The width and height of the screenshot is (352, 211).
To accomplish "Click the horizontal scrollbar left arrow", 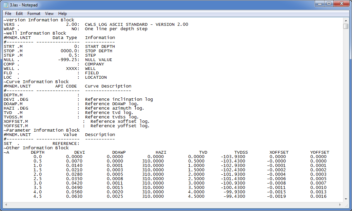I will (x=6, y=205).
